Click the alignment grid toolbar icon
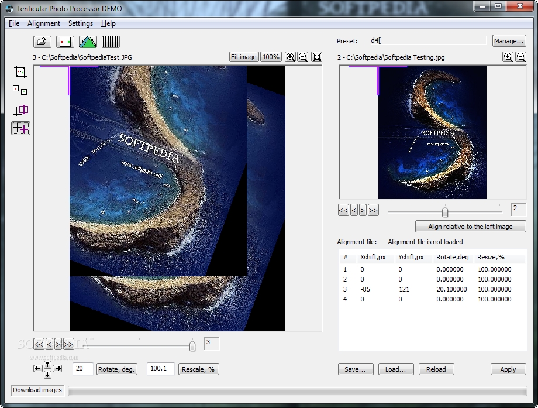This screenshot has height=408, width=538. [65, 42]
